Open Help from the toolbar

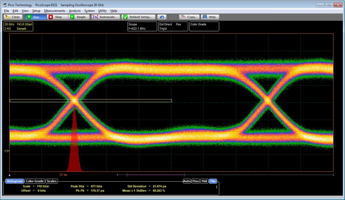click(x=210, y=17)
